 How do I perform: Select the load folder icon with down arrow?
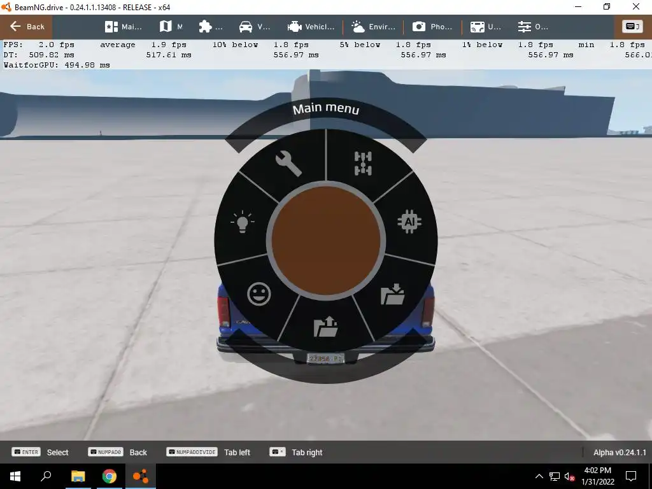click(x=392, y=294)
